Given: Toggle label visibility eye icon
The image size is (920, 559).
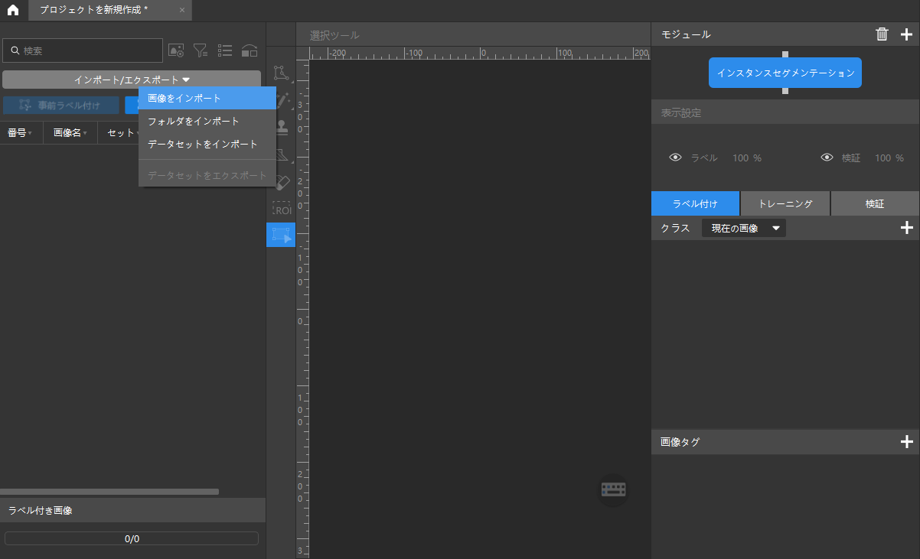Looking at the screenshot, I should point(675,158).
